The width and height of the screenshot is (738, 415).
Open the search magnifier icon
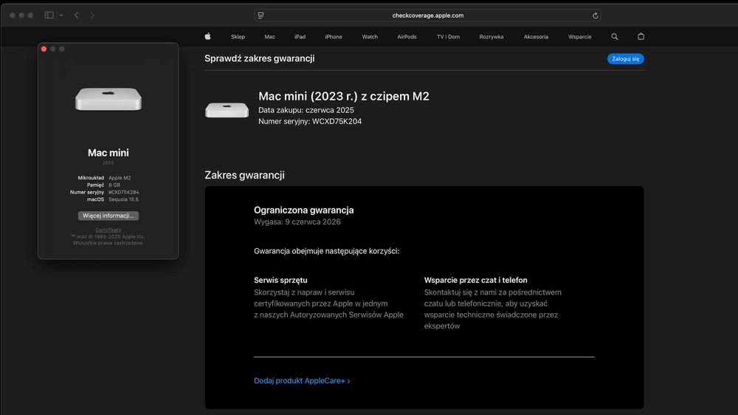614,36
